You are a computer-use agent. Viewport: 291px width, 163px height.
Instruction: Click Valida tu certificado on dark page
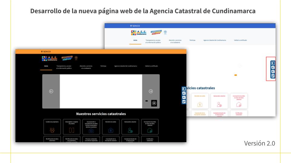tap(152, 66)
